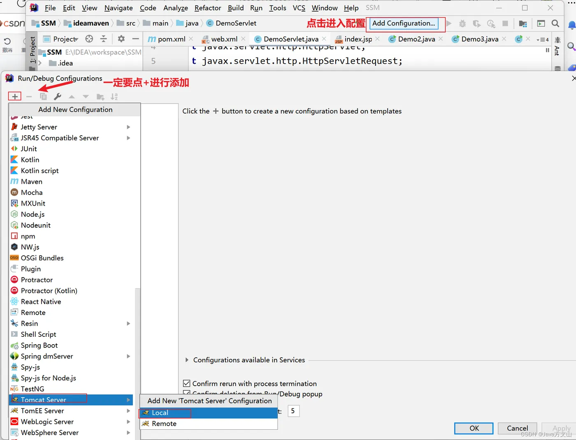
Task: Click the Profiler run icon
Action: point(491,23)
